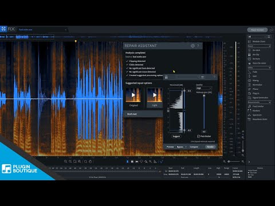
Task: Select Initial State history entry
Action: (x=253, y=171)
